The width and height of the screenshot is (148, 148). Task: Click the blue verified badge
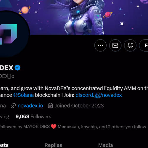tap(17, 68)
